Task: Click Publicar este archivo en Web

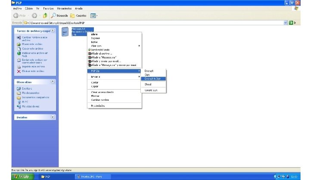Action: 35,54
